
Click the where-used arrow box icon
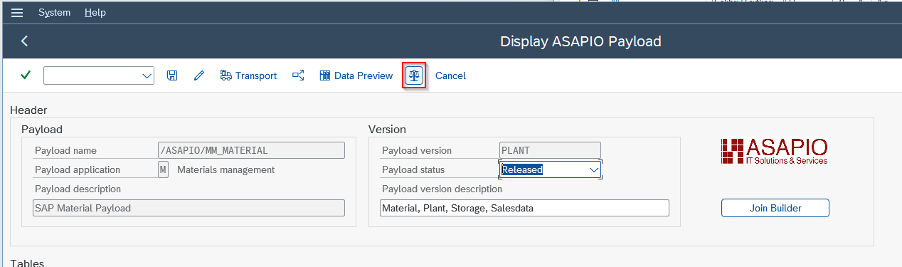coord(298,75)
